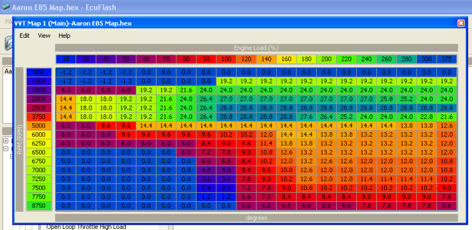The image size is (472, 230).
Task: Select 7.2 cell at 6500 RPM, load 90
Action: 206,152
